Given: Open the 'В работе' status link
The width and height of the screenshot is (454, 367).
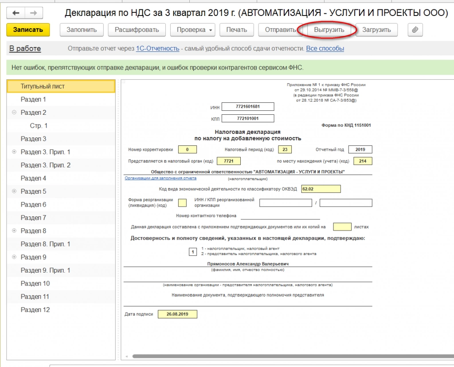Looking at the screenshot, I should [25, 48].
